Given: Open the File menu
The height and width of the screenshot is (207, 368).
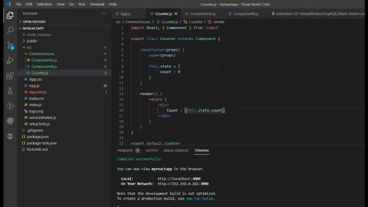Looking at the screenshot, I should click(x=18, y=4).
